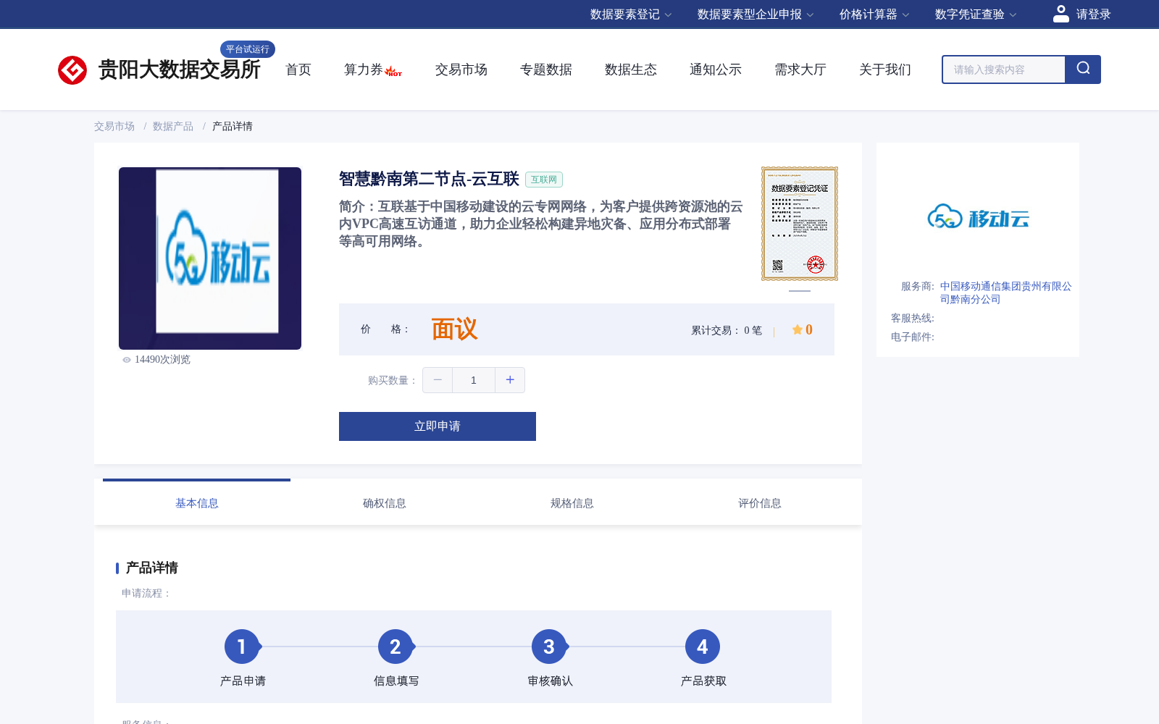
Task: Click the 客服热线 label
Action: 913,319
